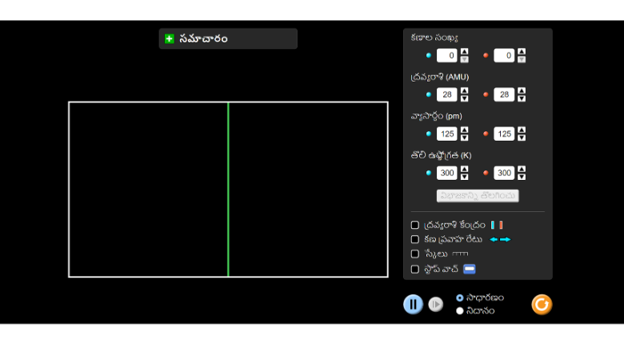The width and height of the screenshot is (624, 344).
Task: Expand the సమాచారం panel with the green plus
Action: pos(169,38)
